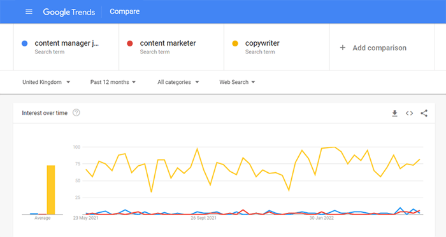Download the Interest over time data
Screen dimensions: 446x237
[x=394, y=113]
